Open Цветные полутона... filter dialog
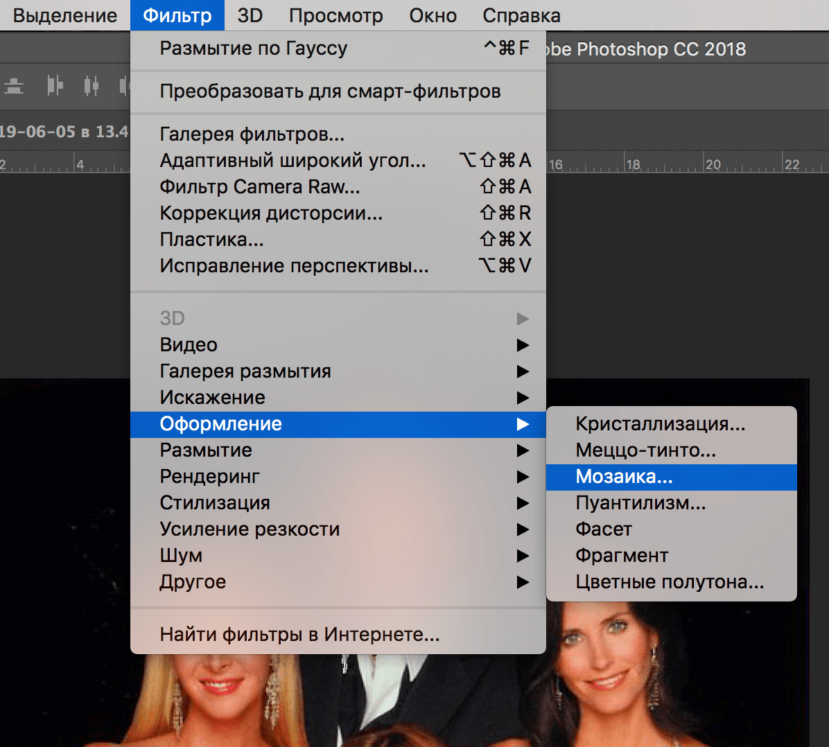This screenshot has width=829, height=747. (x=670, y=582)
